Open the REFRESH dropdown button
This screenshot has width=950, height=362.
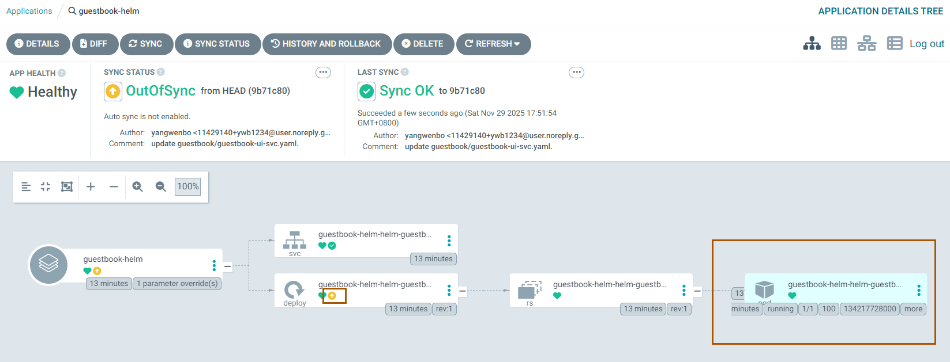click(493, 44)
